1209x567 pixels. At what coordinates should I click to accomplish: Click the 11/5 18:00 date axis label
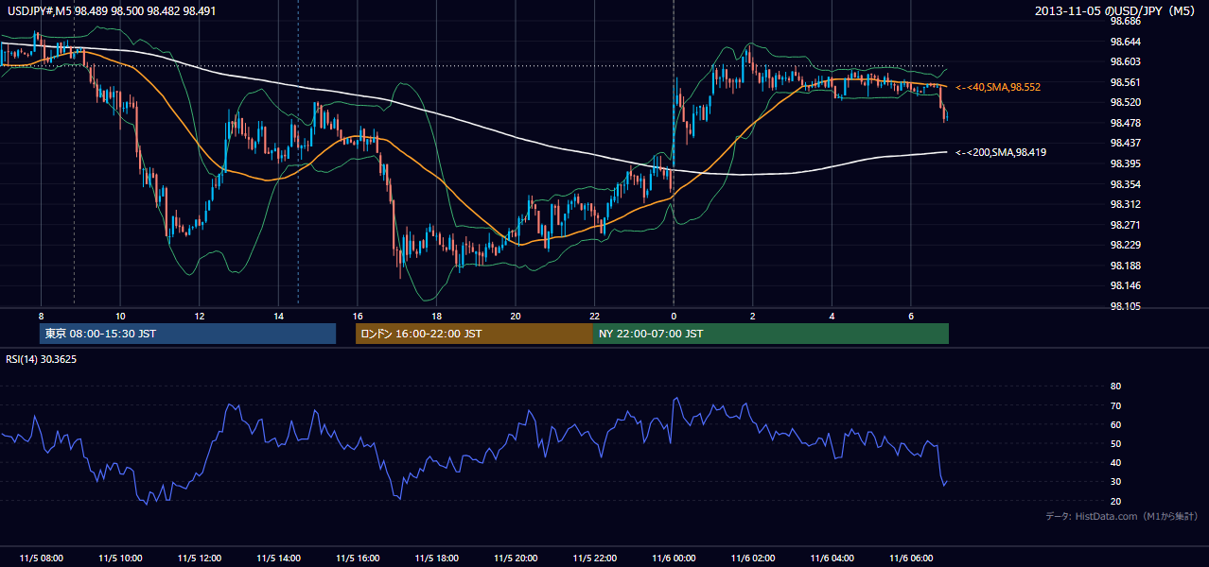point(436,558)
